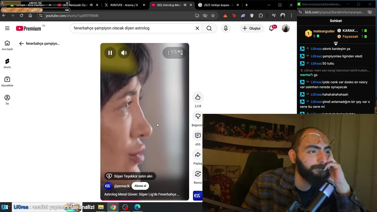
Task: Open Fayassak gifter entry in chat
Action: pyautogui.click(x=352, y=37)
